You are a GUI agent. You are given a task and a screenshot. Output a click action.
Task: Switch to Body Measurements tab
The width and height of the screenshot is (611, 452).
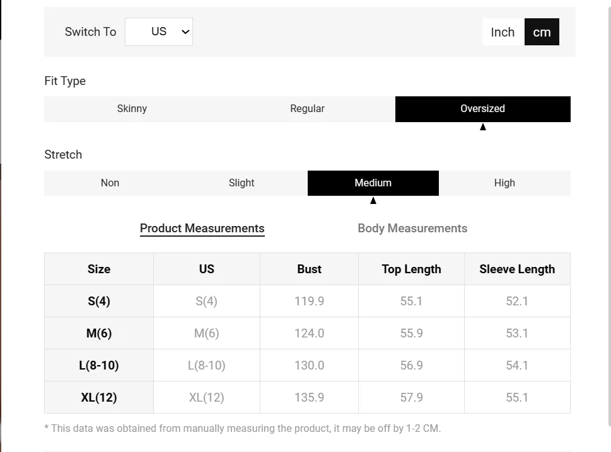(x=412, y=229)
